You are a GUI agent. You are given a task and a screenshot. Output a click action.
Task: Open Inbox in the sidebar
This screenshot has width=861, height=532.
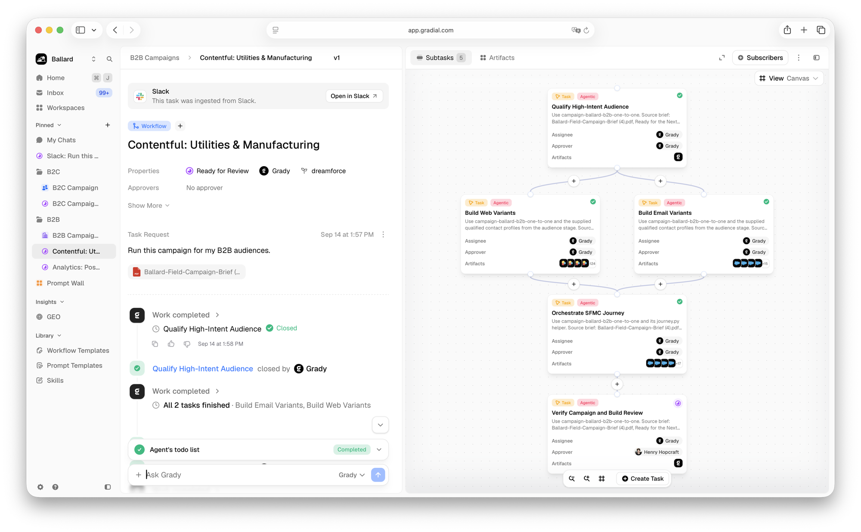[x=73, y=93]
